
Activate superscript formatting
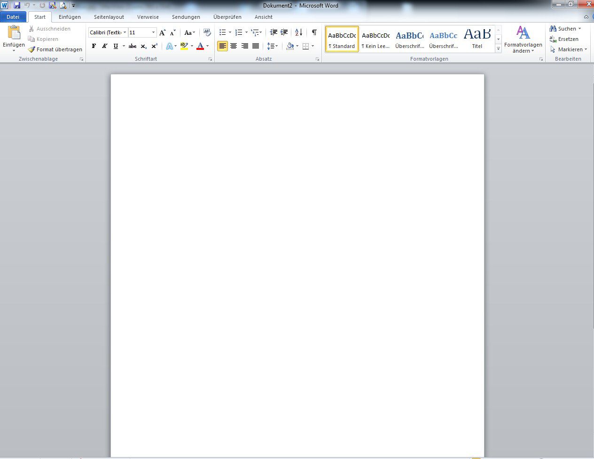point(154,46)
